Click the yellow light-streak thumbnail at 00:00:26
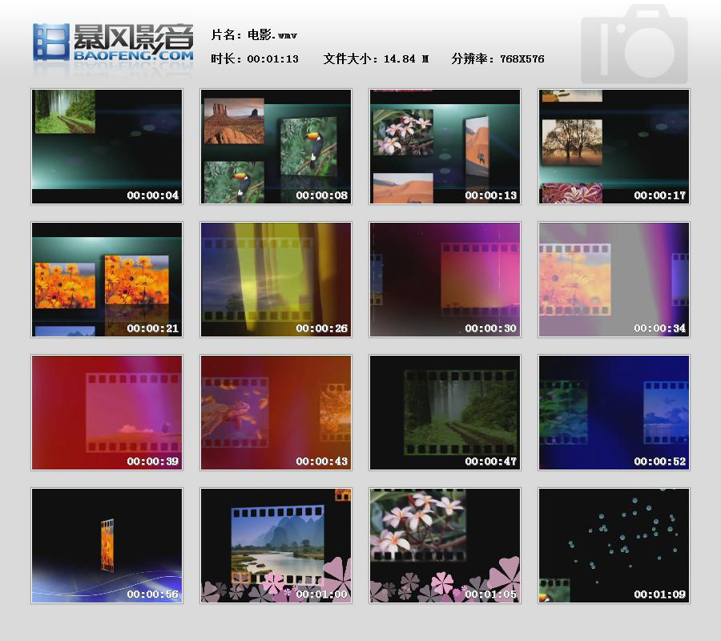The width and height of the screenshot is (721, 641). pos(276,279)
